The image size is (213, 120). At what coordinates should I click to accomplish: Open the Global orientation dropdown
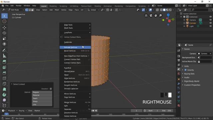pyautogui.click(x=93, y=10)
